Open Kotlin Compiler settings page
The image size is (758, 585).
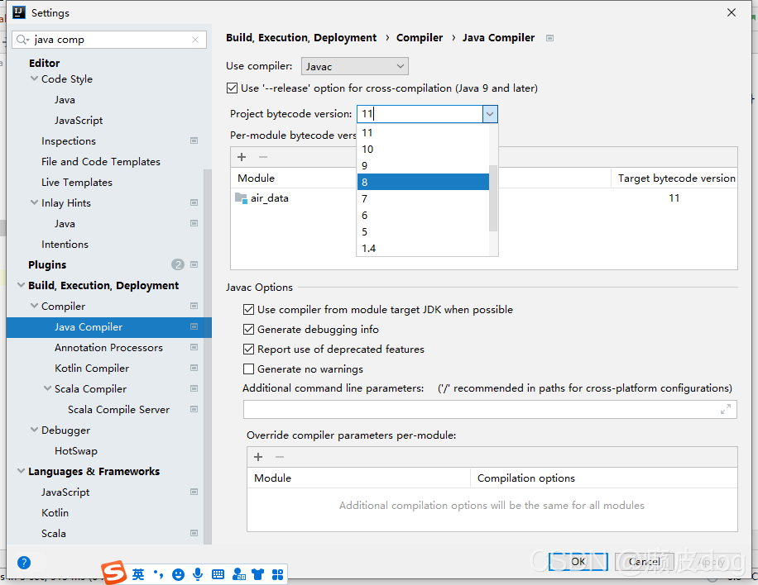[x=92, y=369]
